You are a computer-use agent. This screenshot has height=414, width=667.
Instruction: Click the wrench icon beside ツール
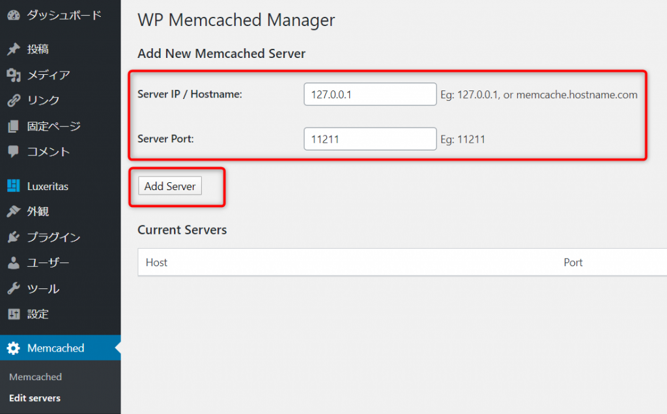13,288
